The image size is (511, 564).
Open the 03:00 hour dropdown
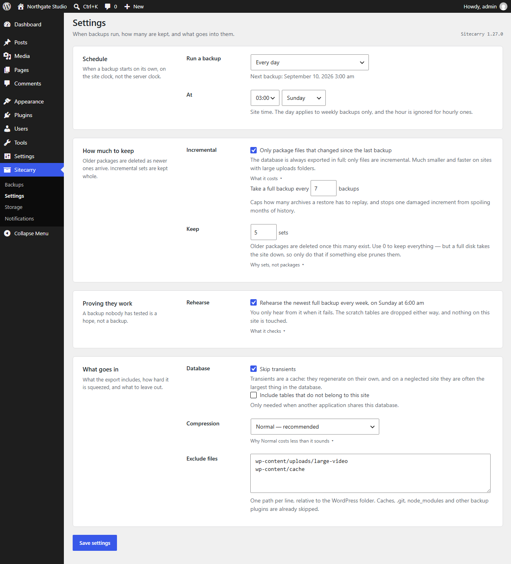[265, 98]
